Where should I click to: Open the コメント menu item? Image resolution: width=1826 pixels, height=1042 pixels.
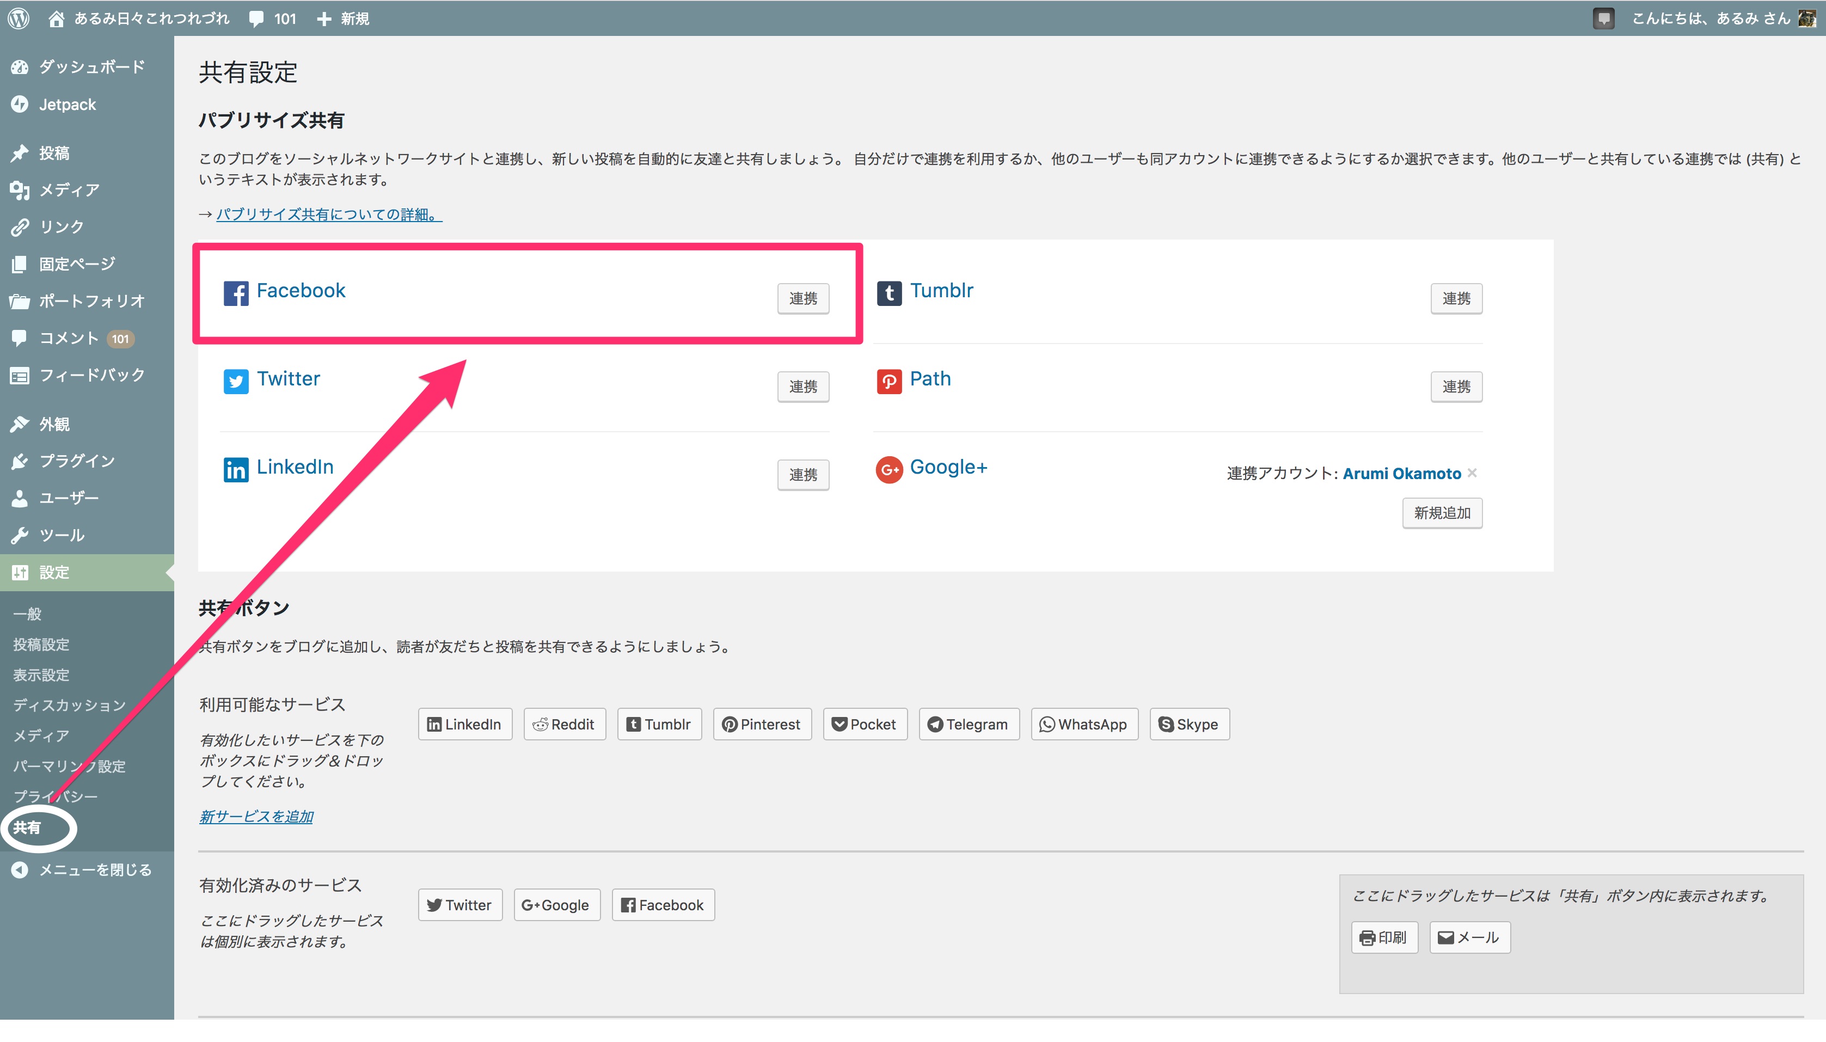tap(87, 339)
